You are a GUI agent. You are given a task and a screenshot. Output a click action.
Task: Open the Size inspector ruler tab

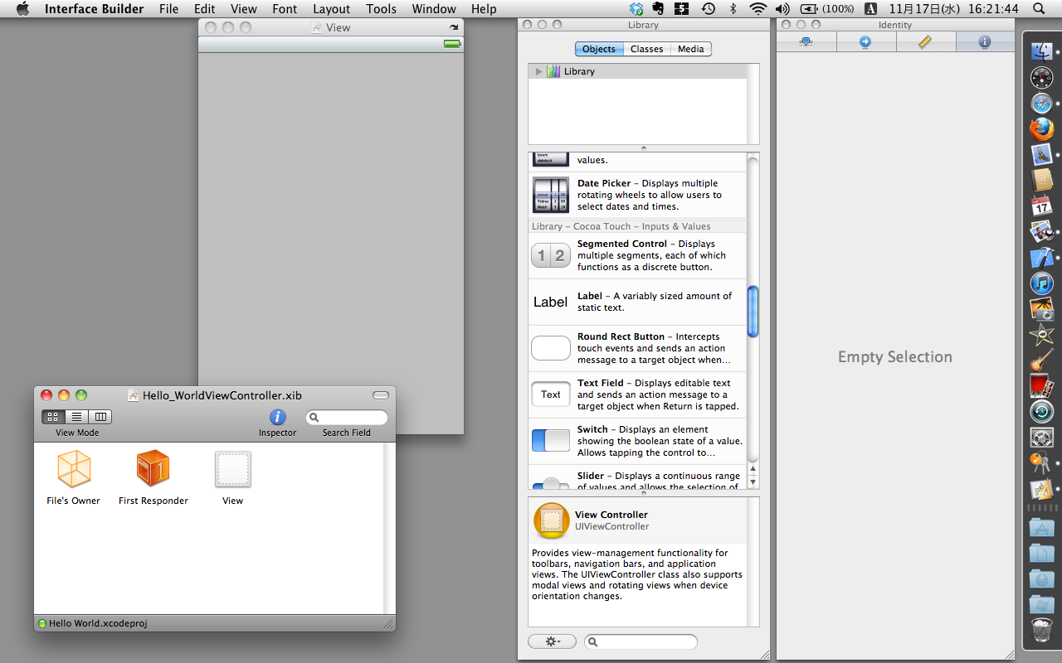[x=925, y=41]
